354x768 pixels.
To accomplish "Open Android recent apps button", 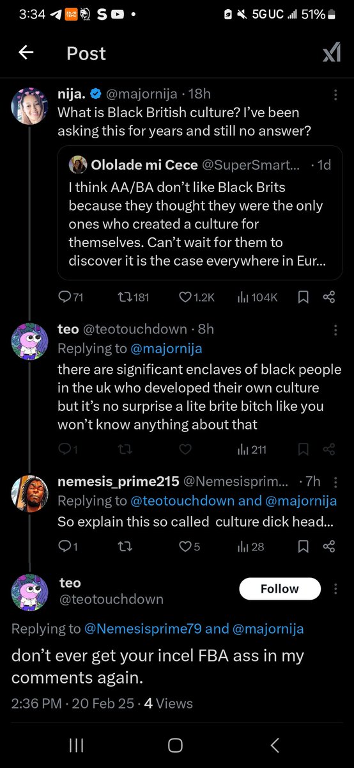I will pos(76,745).
